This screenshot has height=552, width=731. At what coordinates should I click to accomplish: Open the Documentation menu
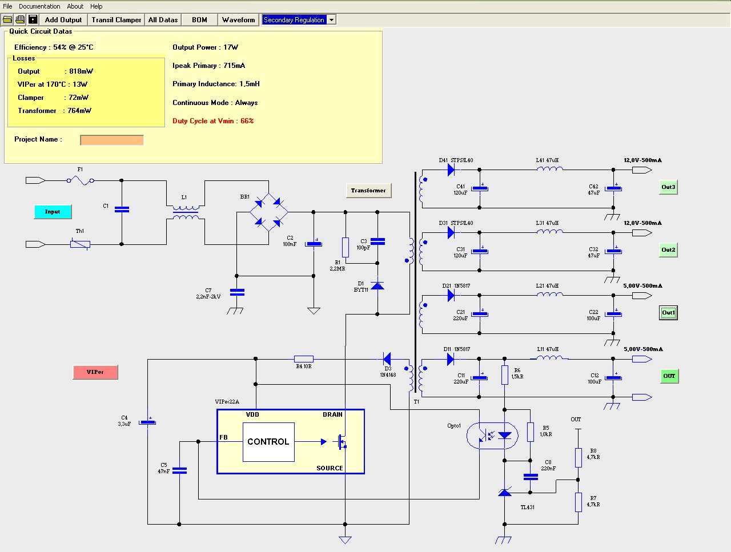click(x=39, y=6)
